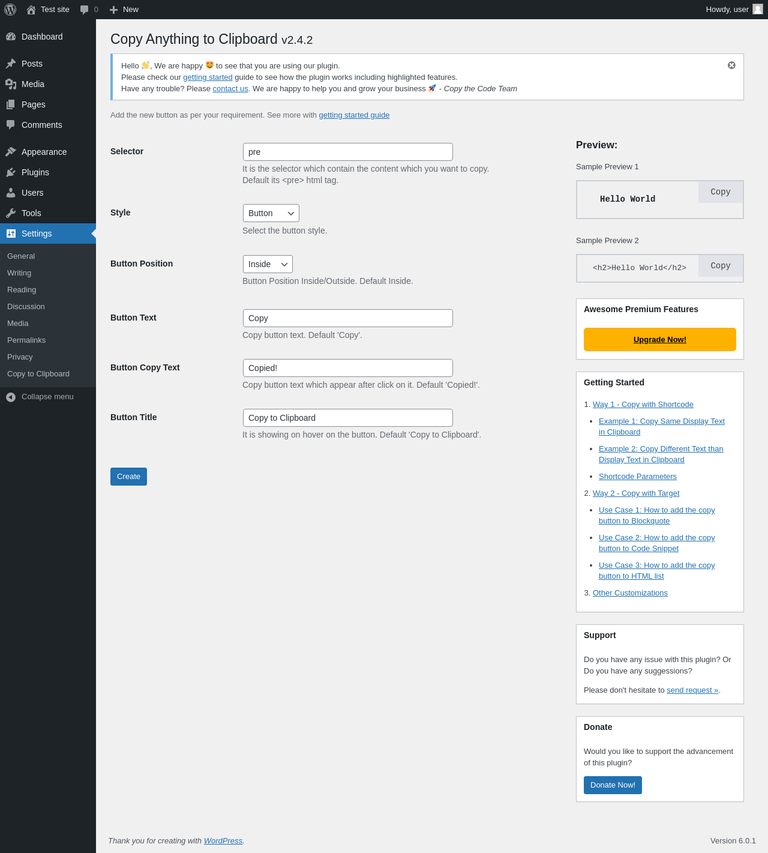The image size is (768, 853).
Task: Open Copy to Clipboard settings submenu item
Action: [x=38, y=373]
